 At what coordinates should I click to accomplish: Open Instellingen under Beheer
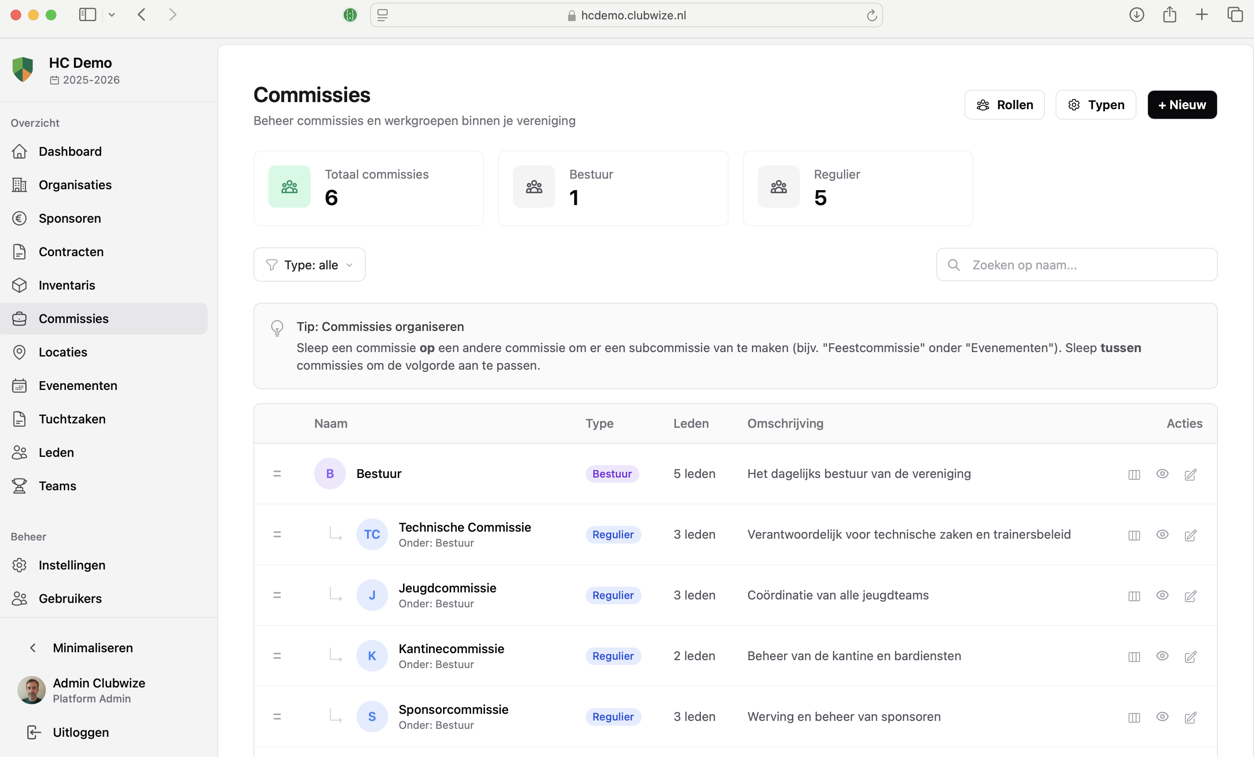click(72, 565)
